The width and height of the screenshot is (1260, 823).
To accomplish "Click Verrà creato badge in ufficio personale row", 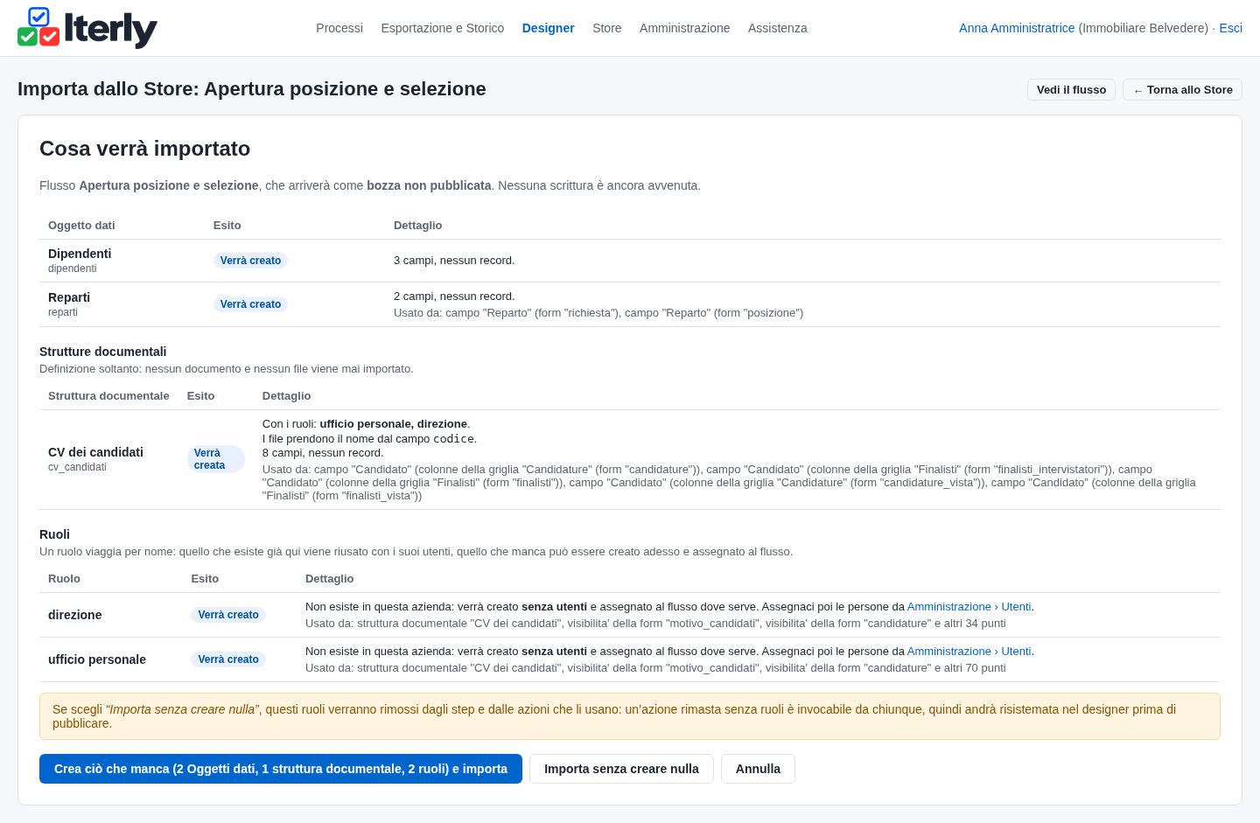I will (228, 659).
